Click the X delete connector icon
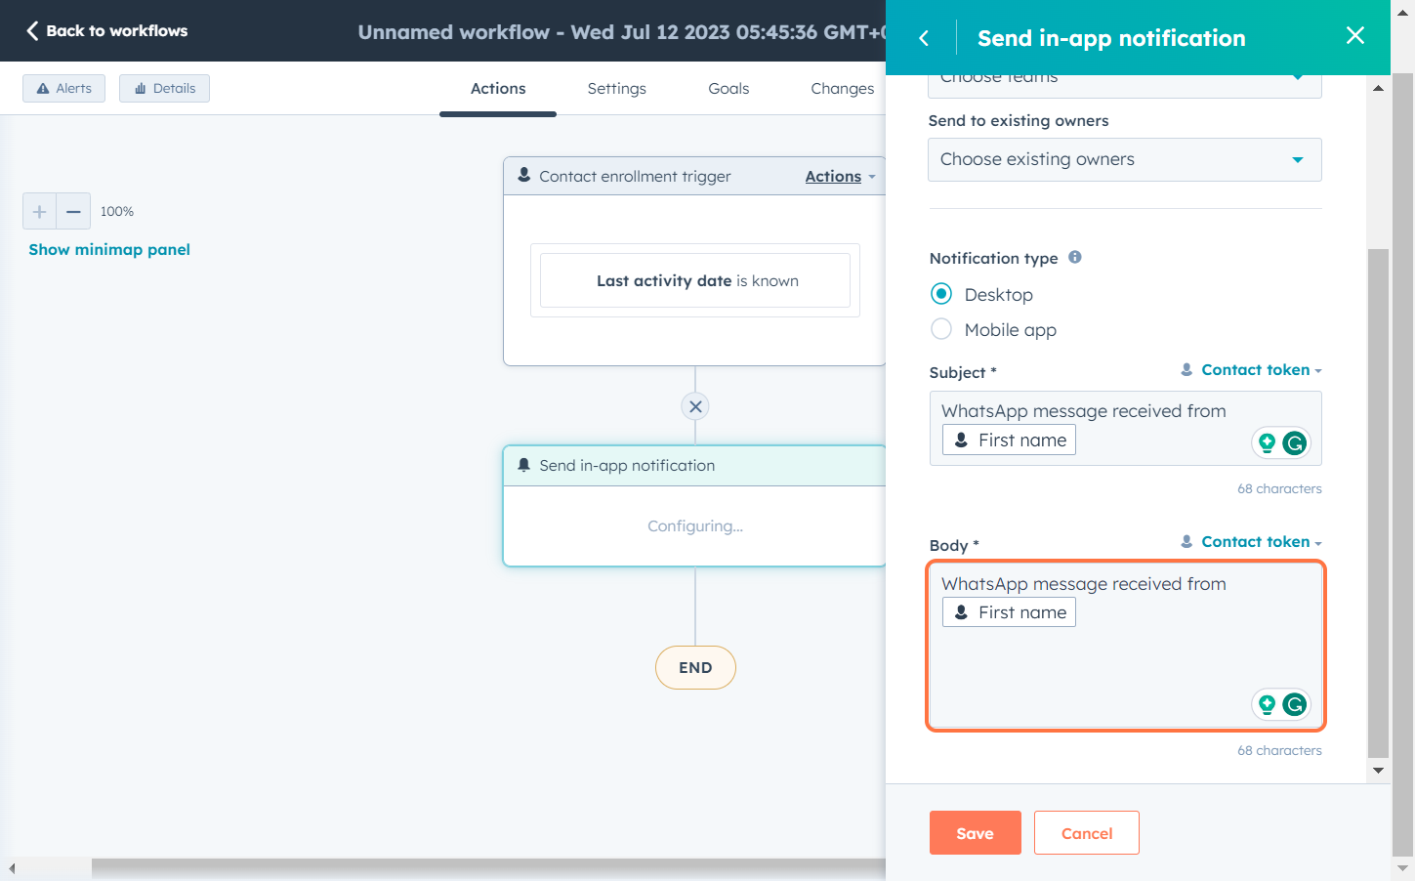 pos(695,406)
